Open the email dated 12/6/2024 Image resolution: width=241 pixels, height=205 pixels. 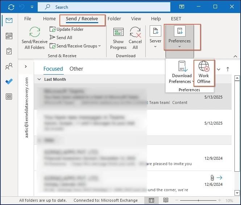[x=133, y=184]
